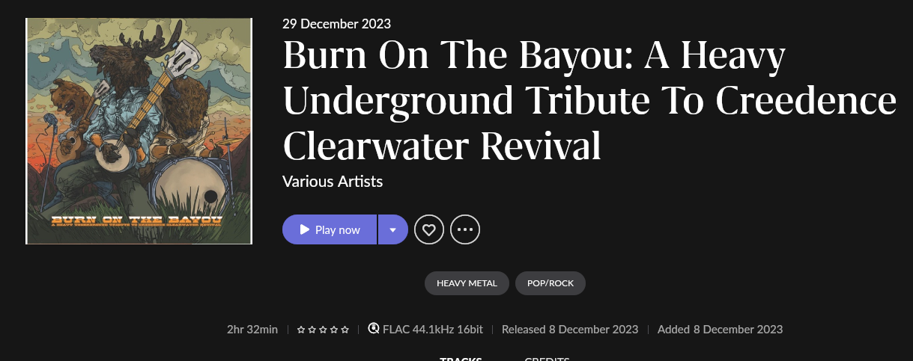
Task: Click the signal quality icon beside FLAC
Action: point(374,329)
